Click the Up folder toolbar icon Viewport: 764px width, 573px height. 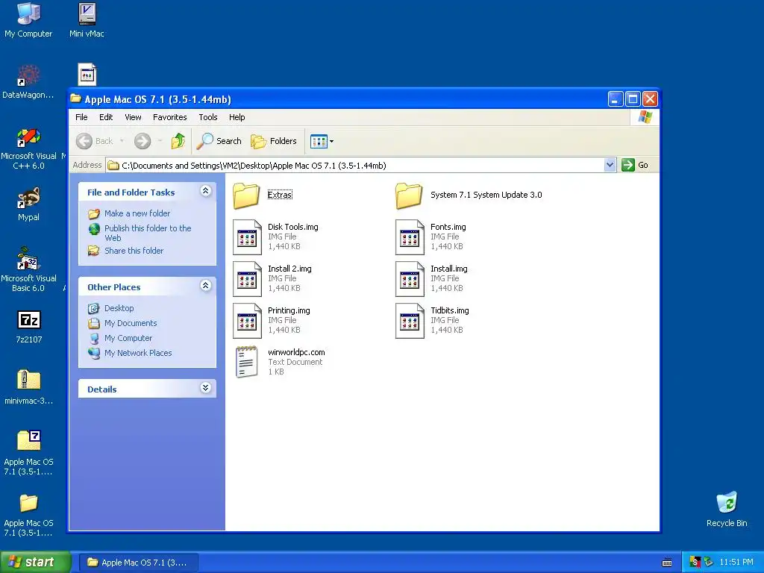click(x=178, y=141)
